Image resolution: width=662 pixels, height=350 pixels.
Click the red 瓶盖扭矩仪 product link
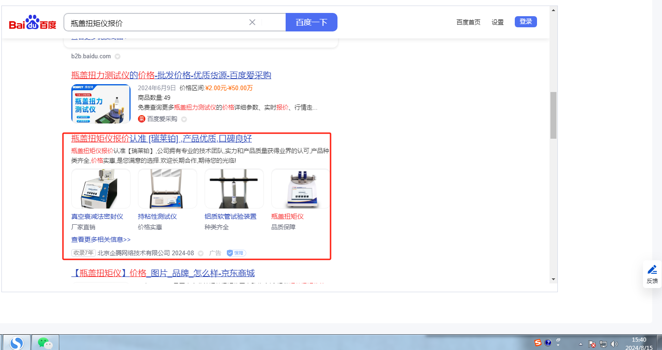pyautogui.click(x=287, y=216)
